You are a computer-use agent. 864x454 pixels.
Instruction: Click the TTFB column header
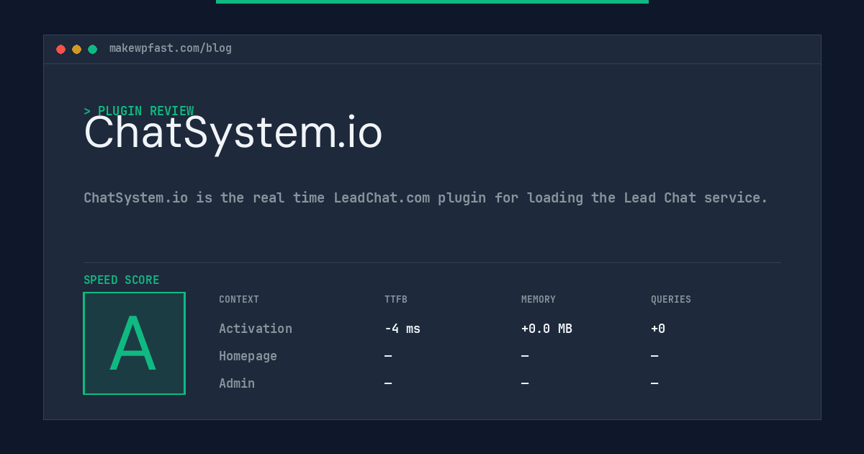(x=396, y=300)
